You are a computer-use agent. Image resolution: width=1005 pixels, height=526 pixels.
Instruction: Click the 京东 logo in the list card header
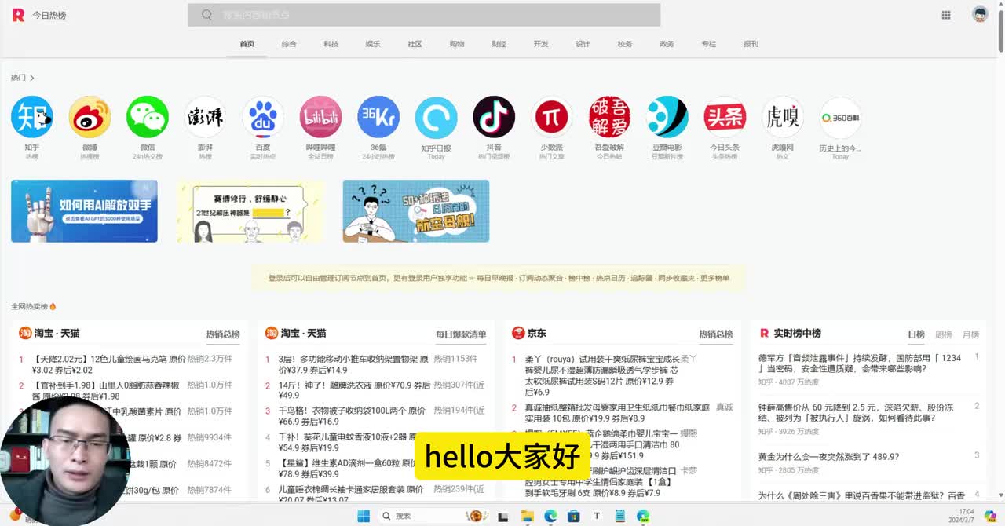pyautogui.click(x=518, y=333)
